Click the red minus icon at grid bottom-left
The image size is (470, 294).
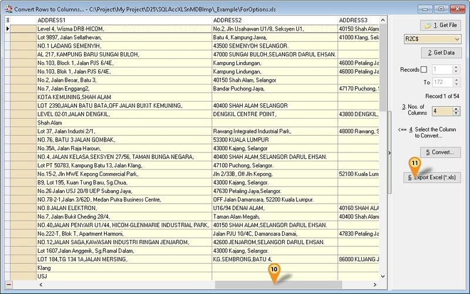coord(8,285)
